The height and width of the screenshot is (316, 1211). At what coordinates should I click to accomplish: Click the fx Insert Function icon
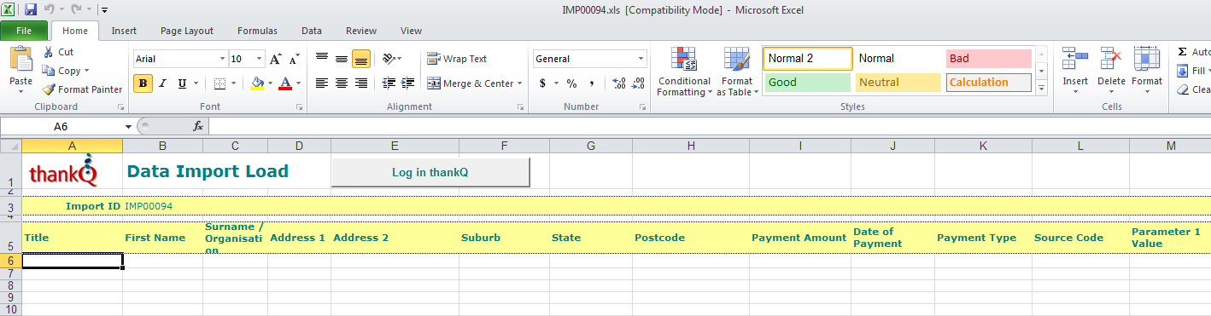[197, 126]
